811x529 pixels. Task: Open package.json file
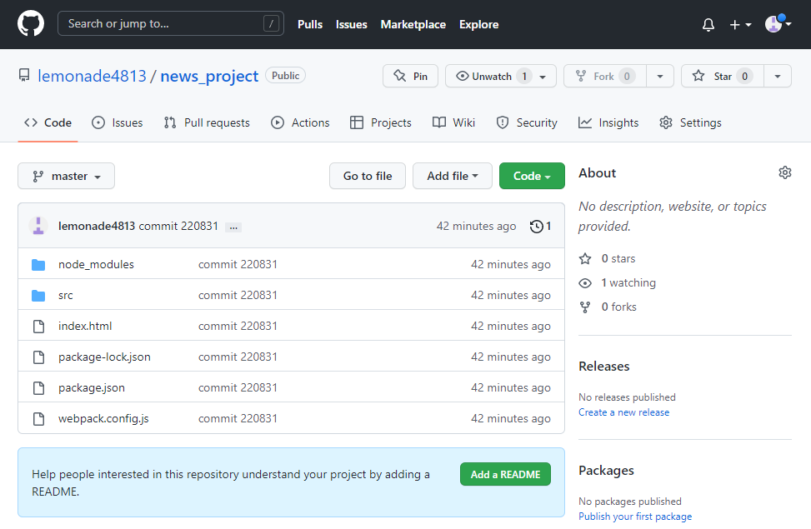point(92,388)
